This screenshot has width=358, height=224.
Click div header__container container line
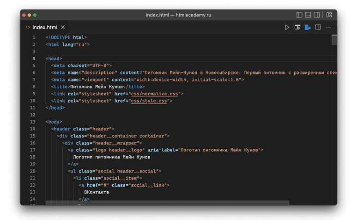tap(113, 136)
